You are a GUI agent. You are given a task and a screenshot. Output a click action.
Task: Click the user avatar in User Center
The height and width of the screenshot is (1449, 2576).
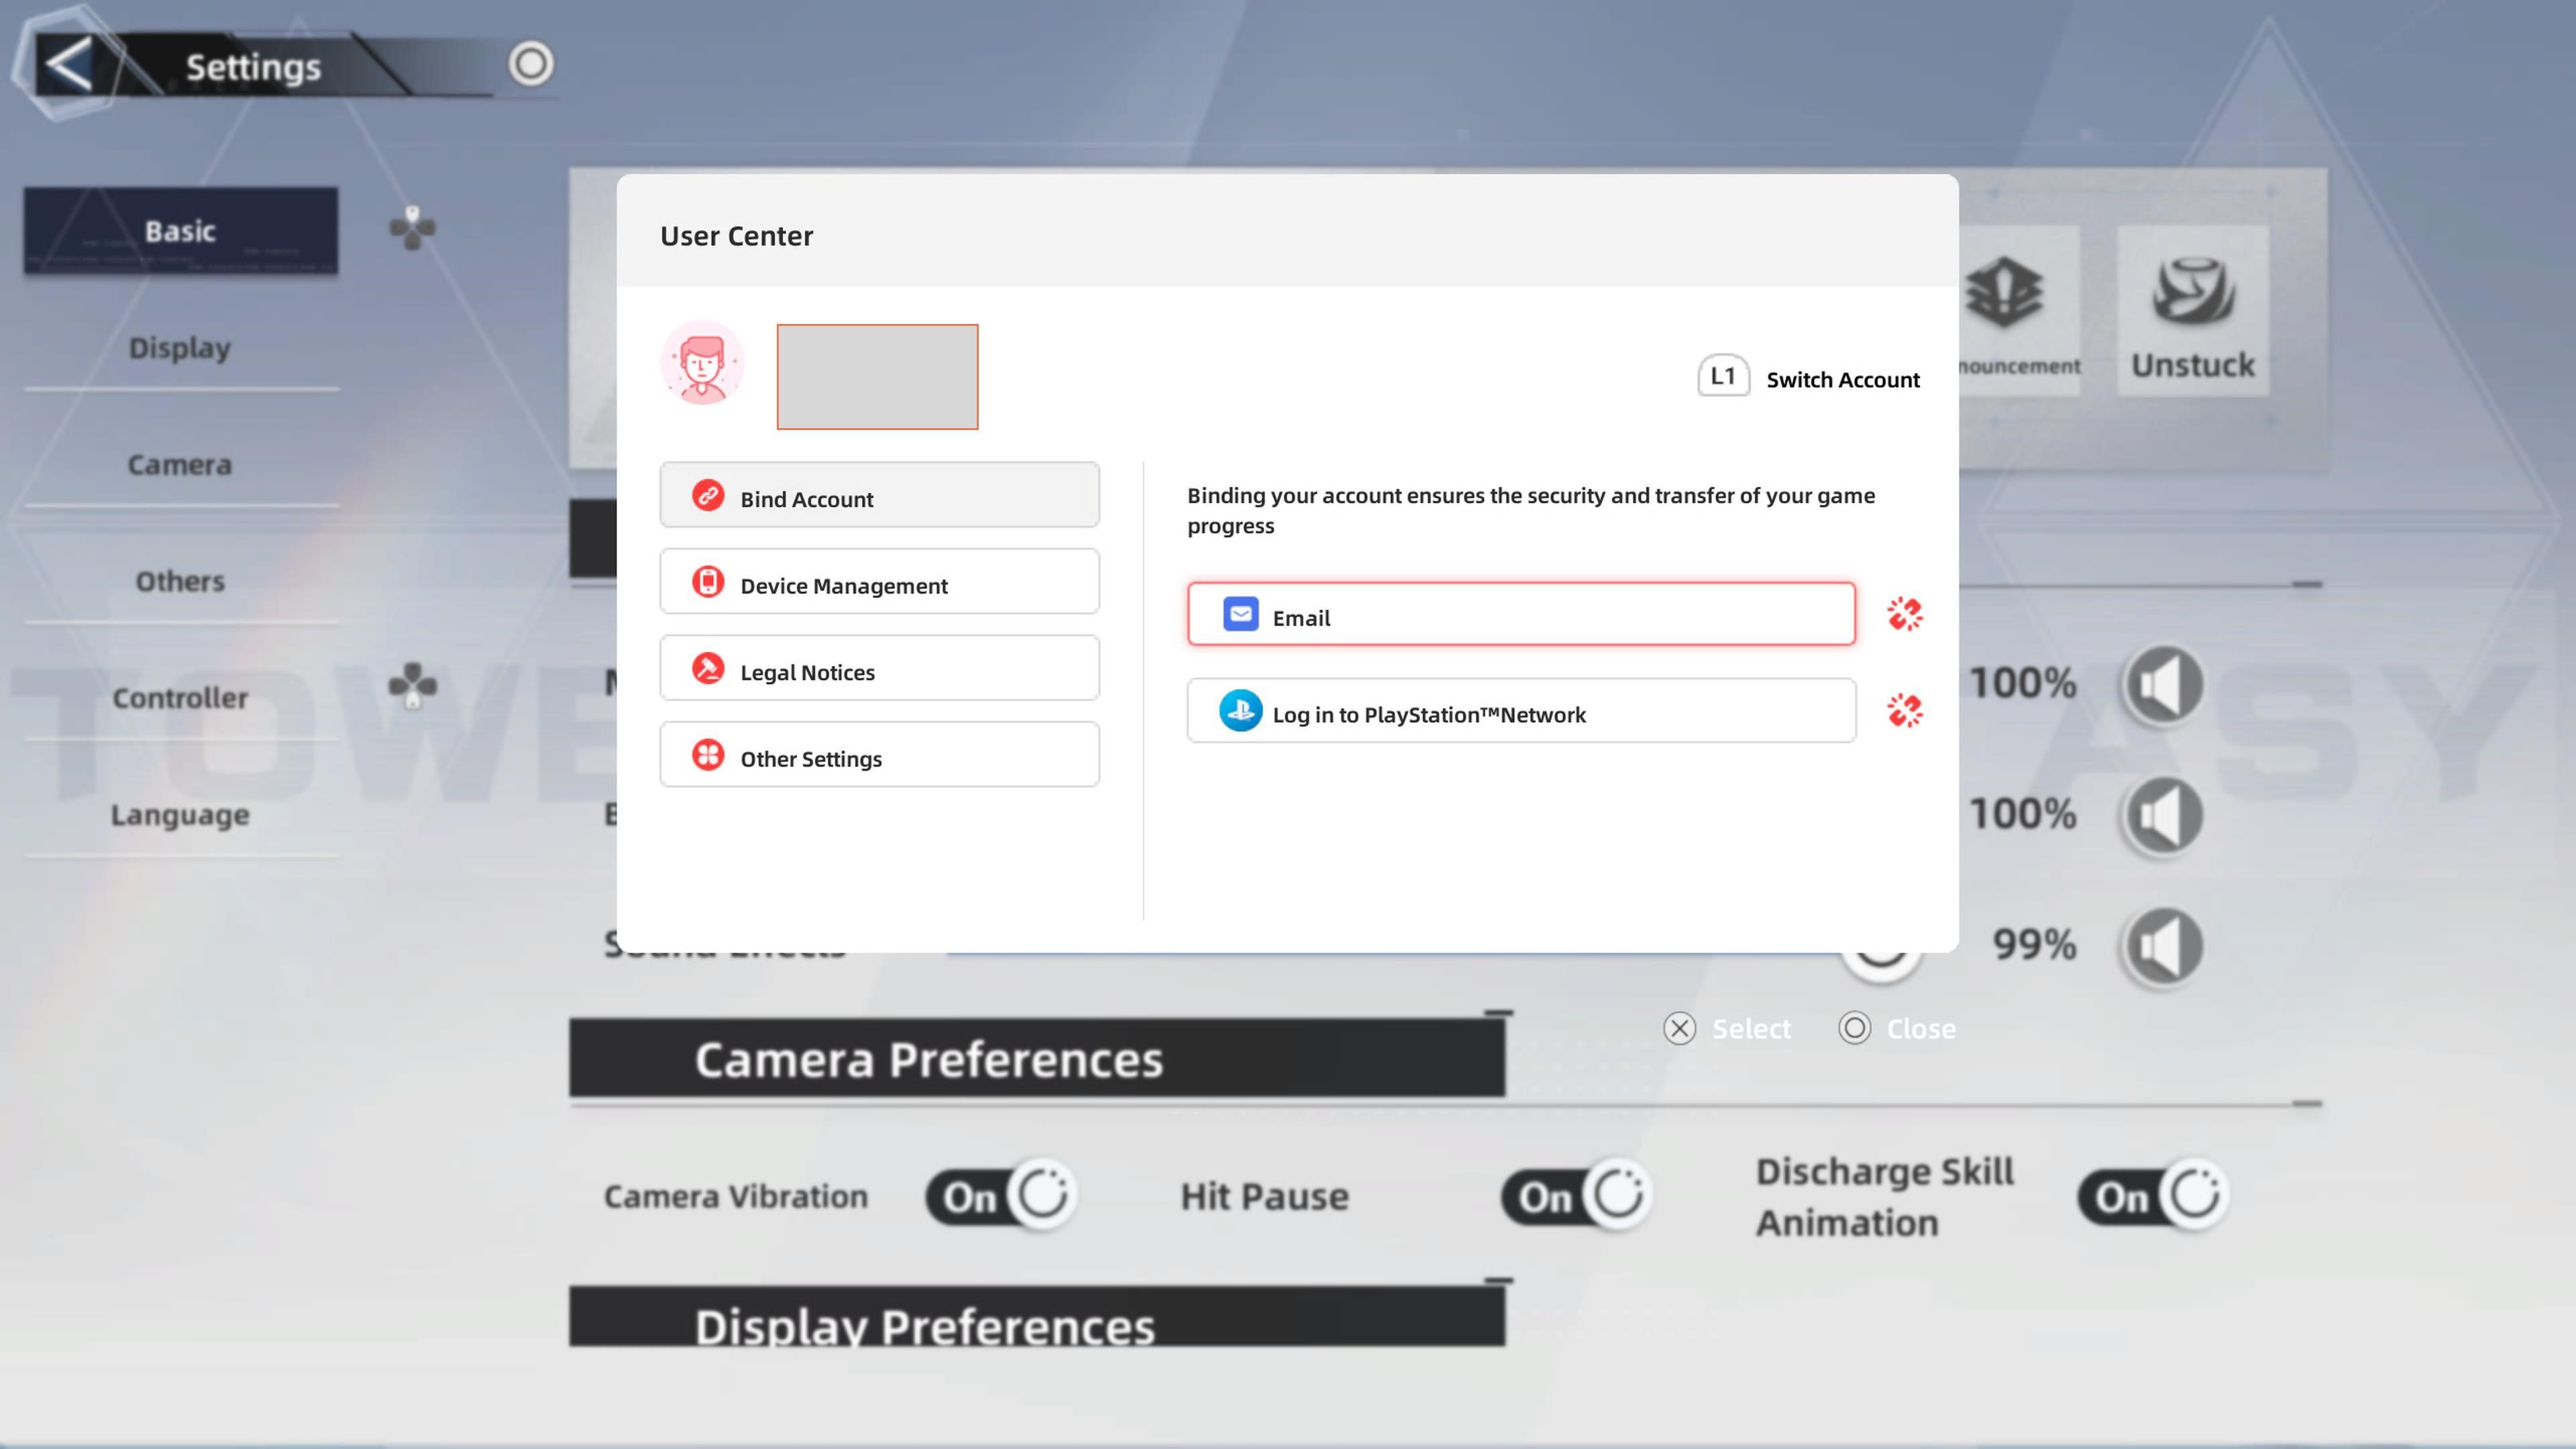tap(702, 363)
